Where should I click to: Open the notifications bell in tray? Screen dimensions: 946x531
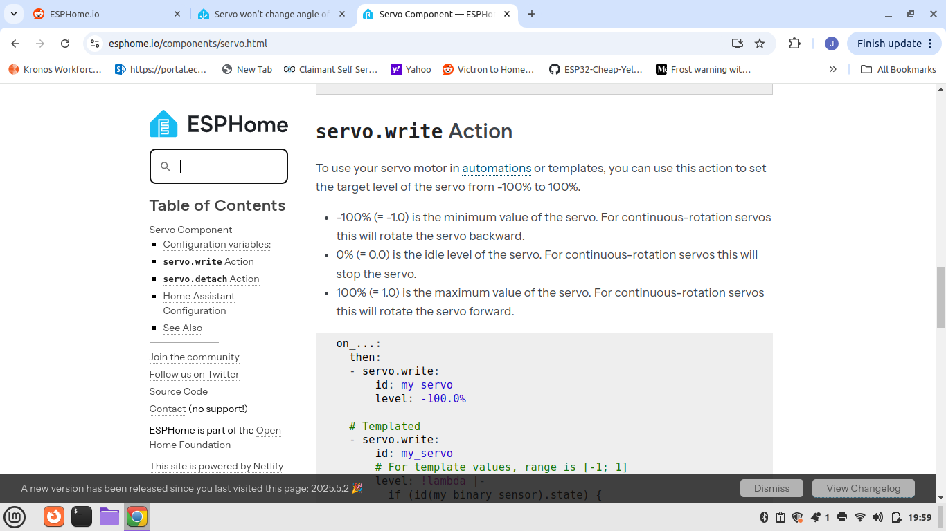coord(816,517)
